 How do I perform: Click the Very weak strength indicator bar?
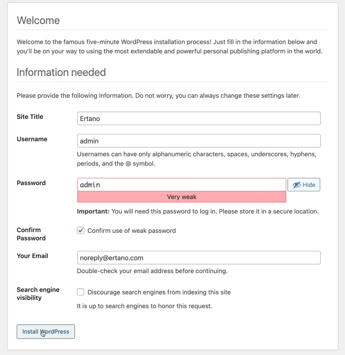pyautogui.click(x=182, y=197)
